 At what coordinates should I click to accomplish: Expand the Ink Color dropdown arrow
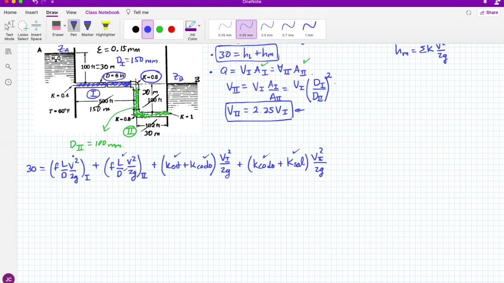tap(199, 26)
